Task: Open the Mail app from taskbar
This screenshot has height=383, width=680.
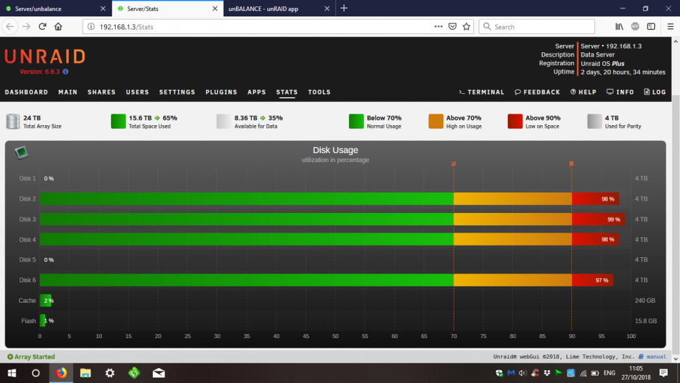Action: (x=158, y=373)
